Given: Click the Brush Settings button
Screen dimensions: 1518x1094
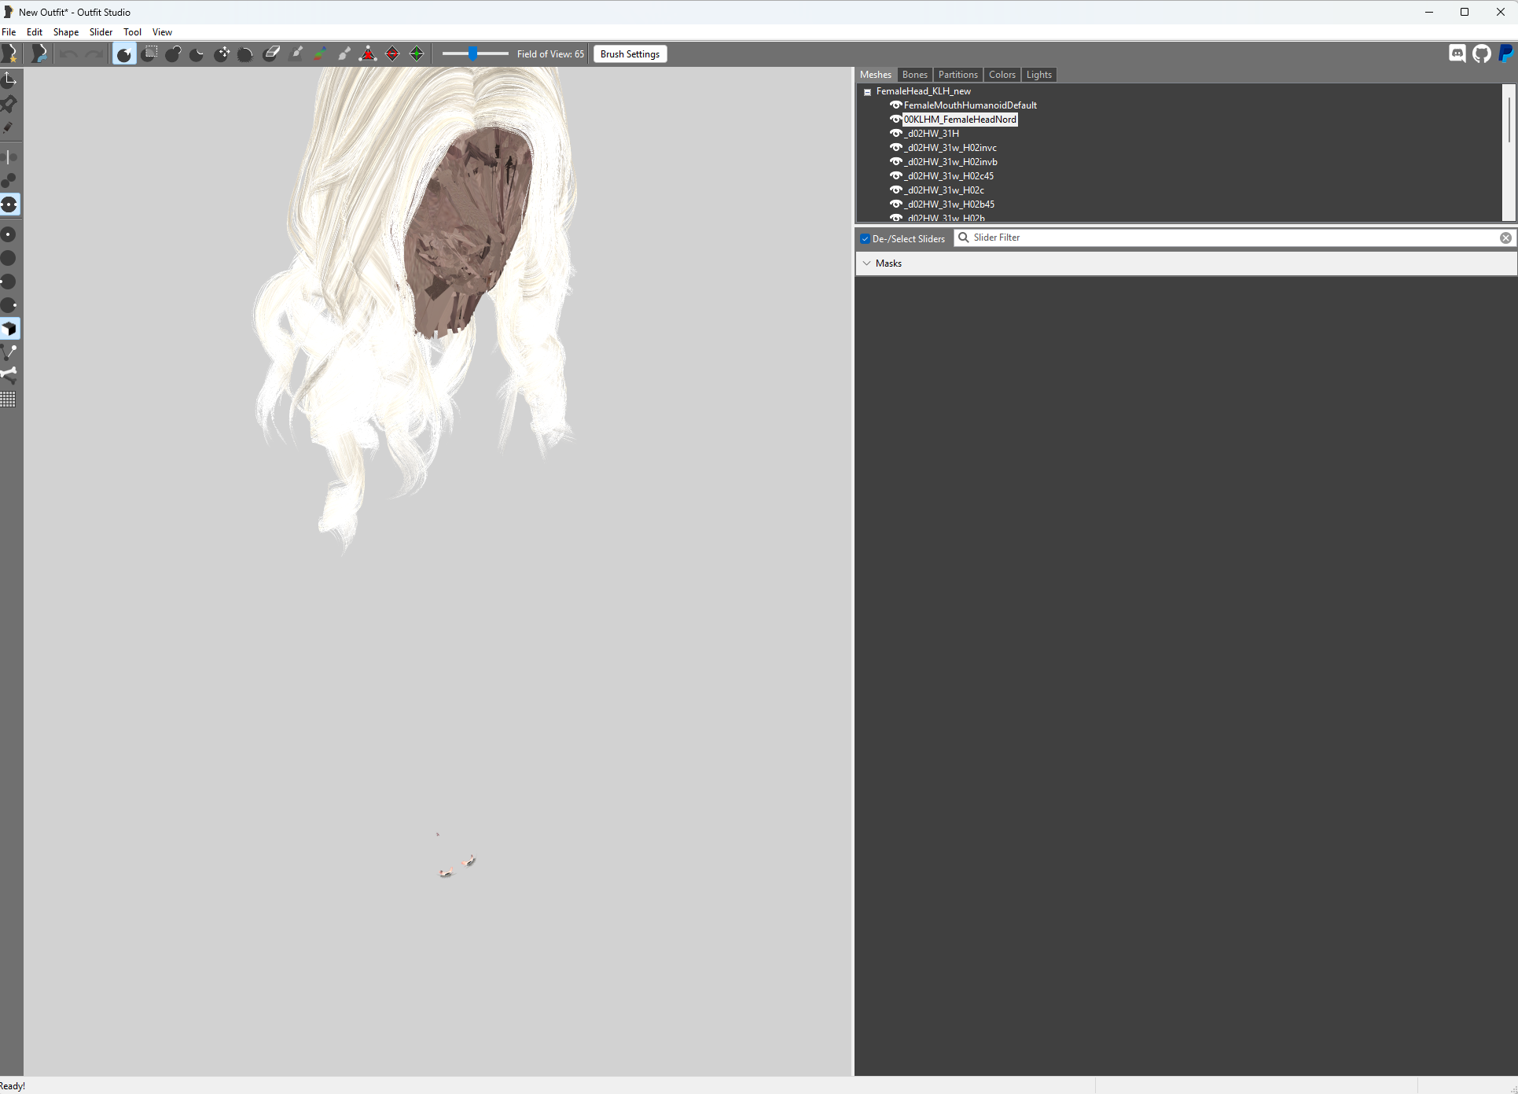Looking at the screenshot, I should tap(630, 54).
